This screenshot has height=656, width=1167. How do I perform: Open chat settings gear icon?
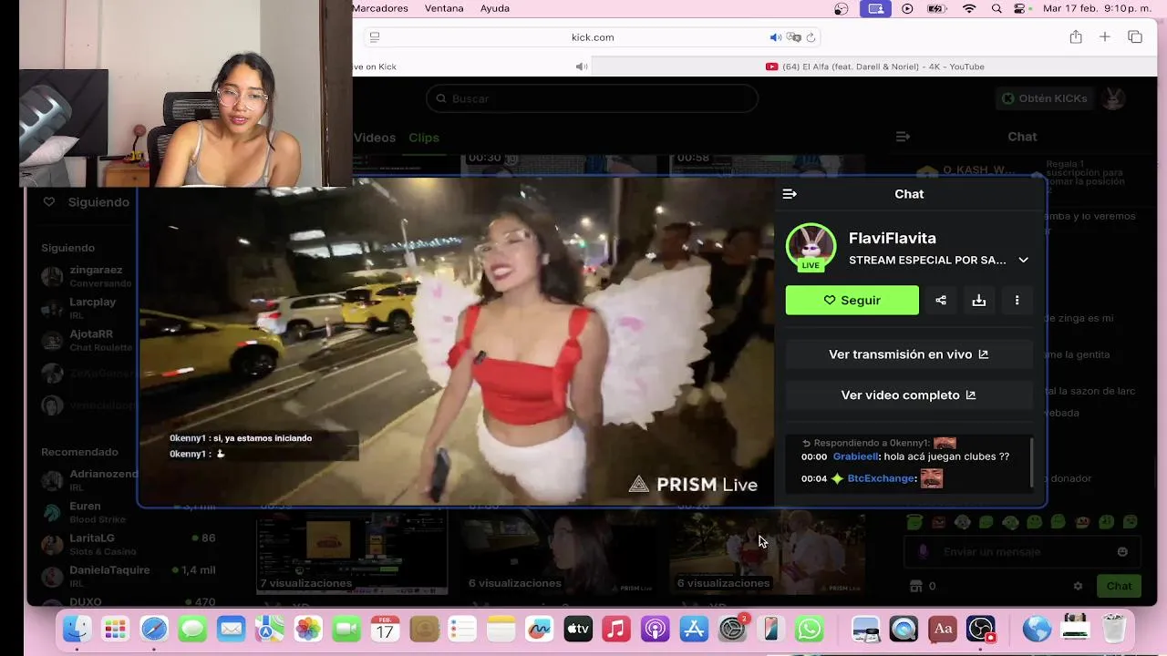pyautogui.click(x=1078, y=586)
